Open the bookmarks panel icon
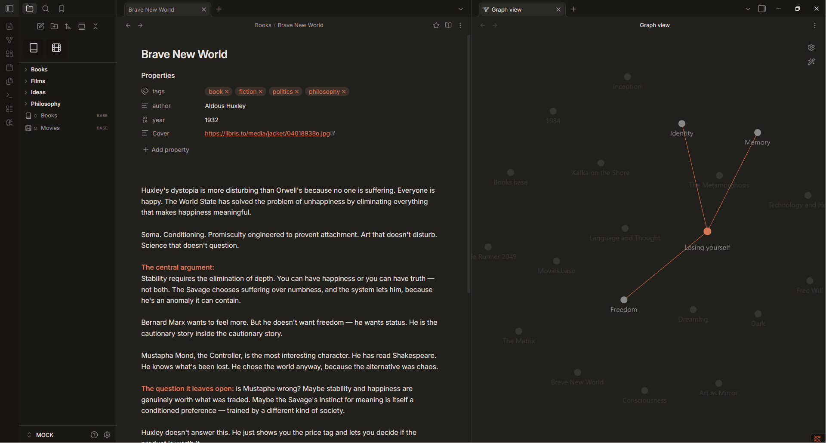This screenshot has width=826, height=443. [62, 9]
